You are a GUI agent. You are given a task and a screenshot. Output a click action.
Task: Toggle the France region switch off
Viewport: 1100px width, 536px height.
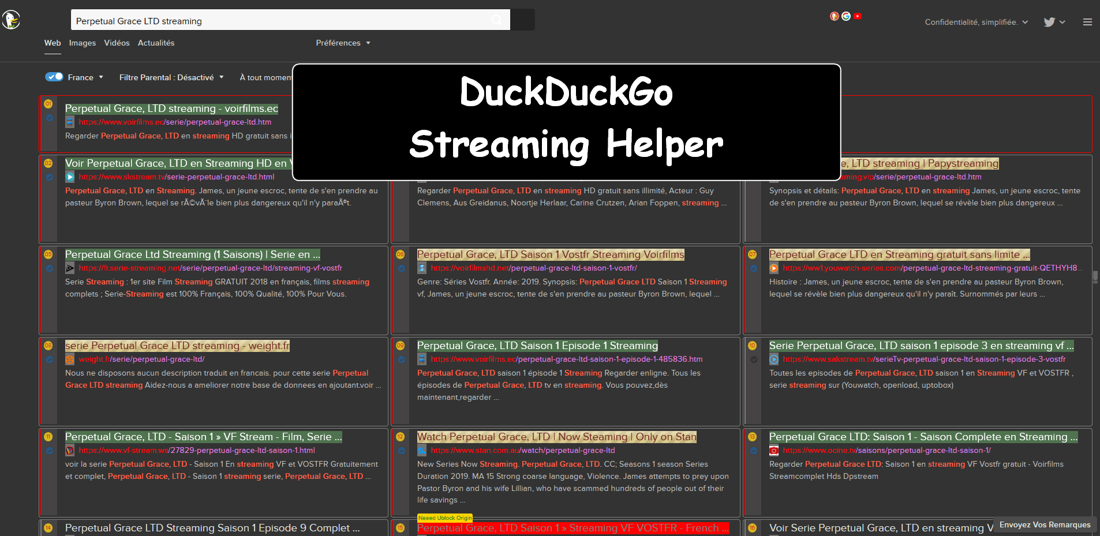[x=53, y=76]
